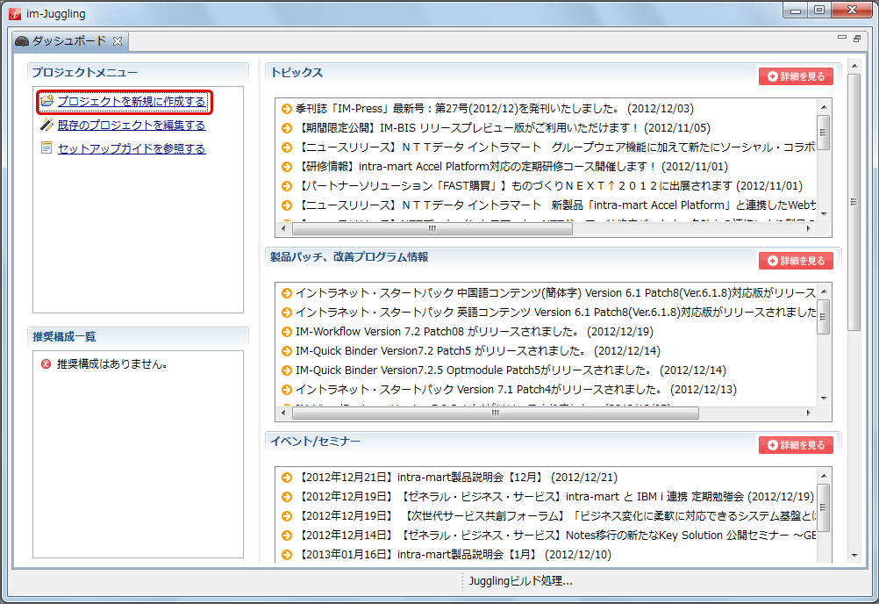The image size is (879, 604).
Task: Click the orange arrow icon for 季刊誌「IM-Press」最新号
Action: click(287, 109)
